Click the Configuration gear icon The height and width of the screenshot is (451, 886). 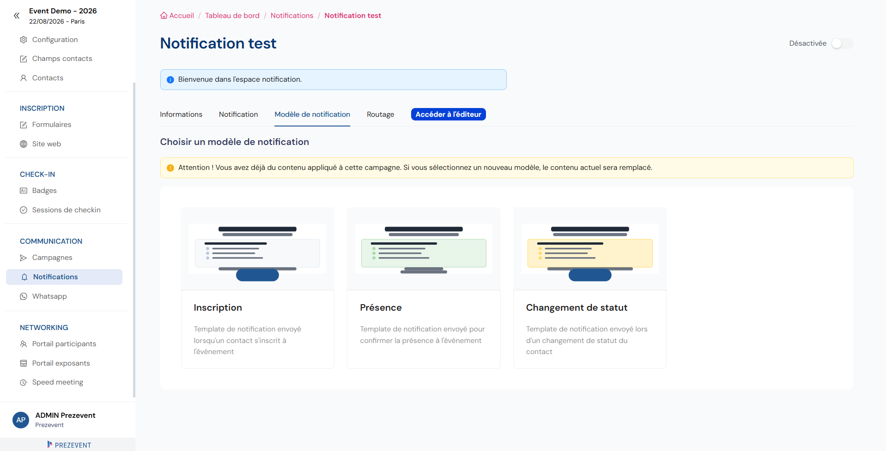click(24, 40)
